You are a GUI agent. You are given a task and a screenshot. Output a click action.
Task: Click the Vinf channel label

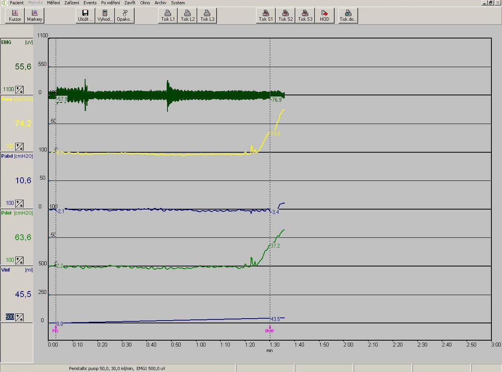pos(6,270)
